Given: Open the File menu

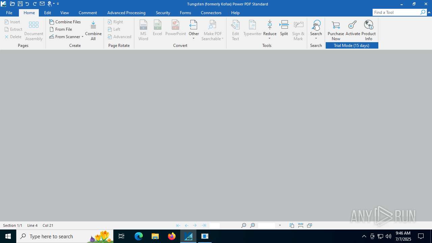Looking at the screenshot, I should tap(9, 13).
